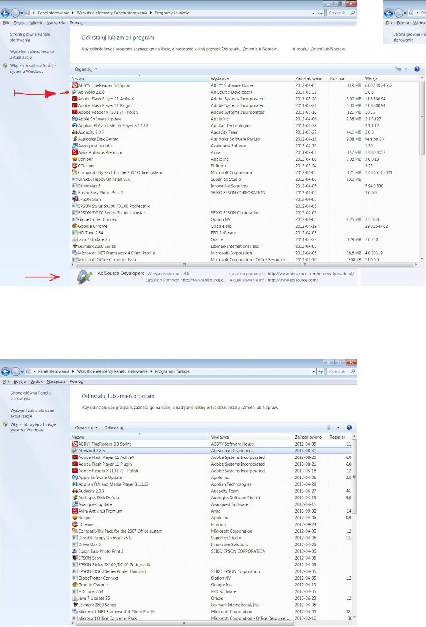Click the Adobe Flash Player 11 ActiveX icon in the upper window

75,99
